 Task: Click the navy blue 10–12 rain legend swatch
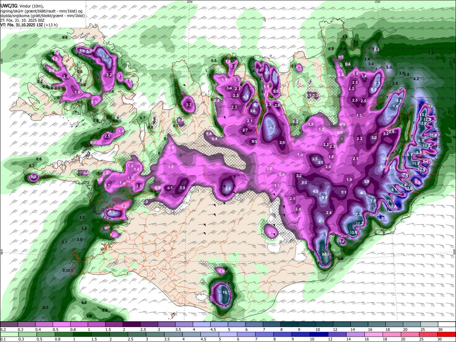tap(319, 335)
